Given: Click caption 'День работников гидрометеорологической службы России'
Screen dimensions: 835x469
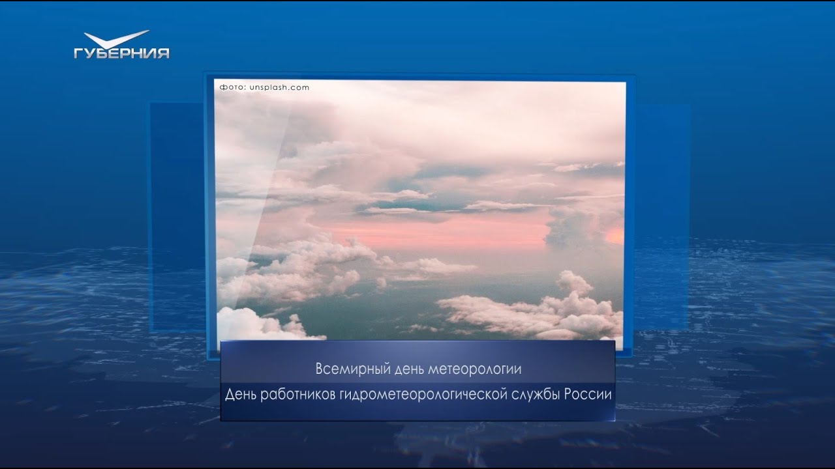Looking at the screenshot, I should pyautogui.click(x=418, y=395).
